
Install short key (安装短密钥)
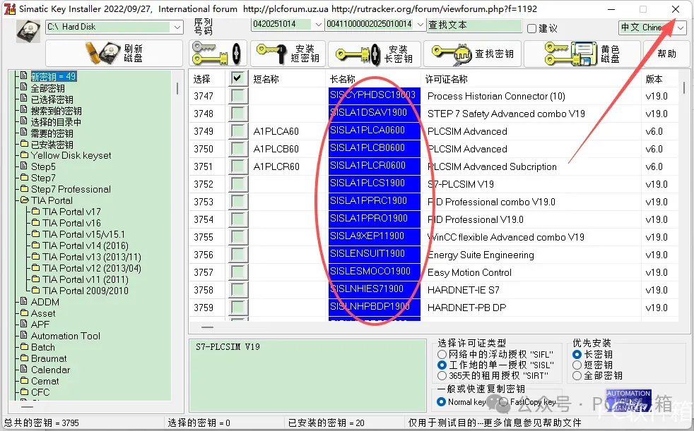click(x=288, y=54)
